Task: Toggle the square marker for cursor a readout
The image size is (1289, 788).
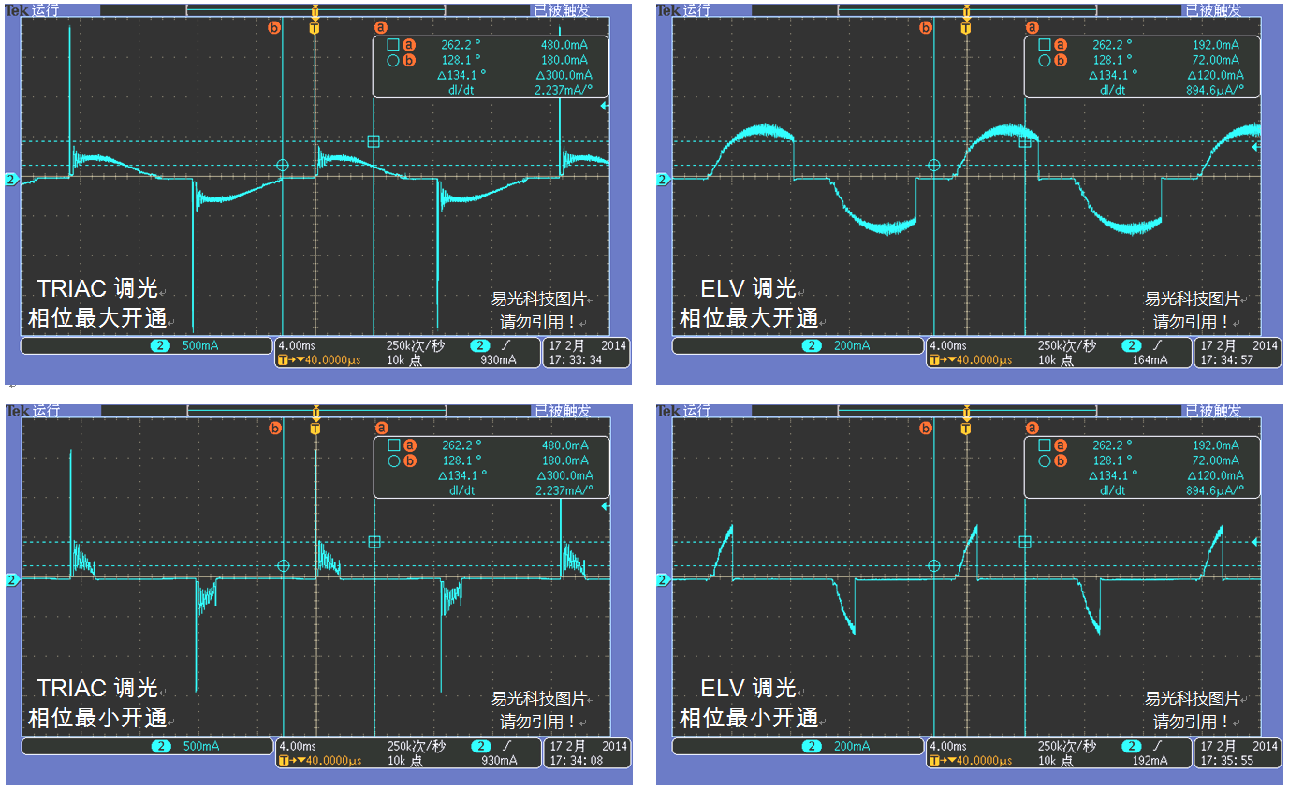Action: (x=392, y=43)
